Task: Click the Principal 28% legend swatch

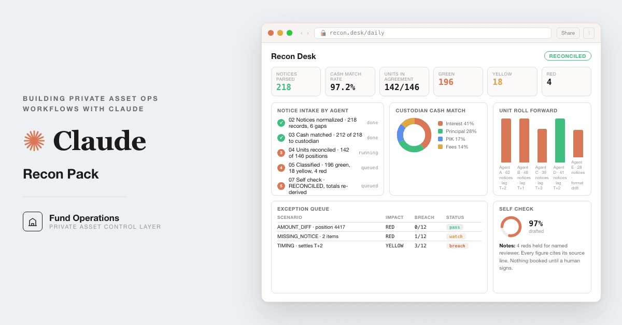Action: (x=440, y=131)
